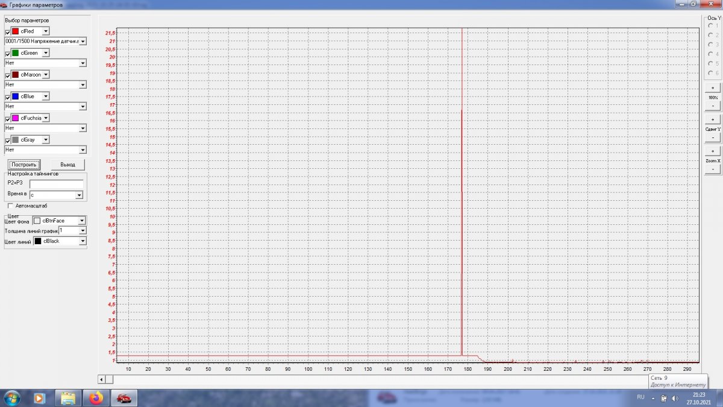Launch Firefox from the taskbar

click(x=96, y=398)
